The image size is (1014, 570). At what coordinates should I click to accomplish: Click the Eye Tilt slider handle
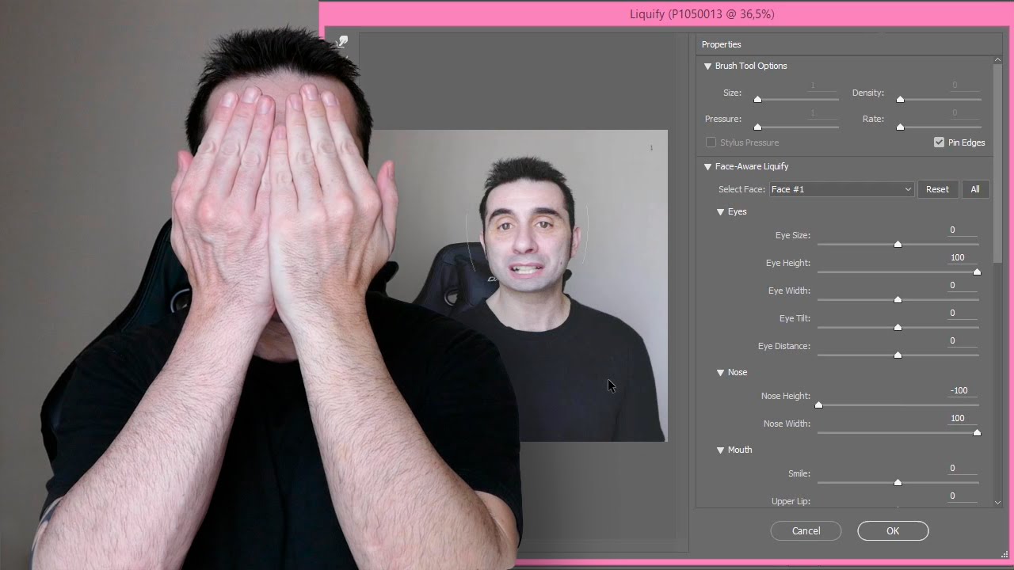pyautogui.click(x=898, y=327)
